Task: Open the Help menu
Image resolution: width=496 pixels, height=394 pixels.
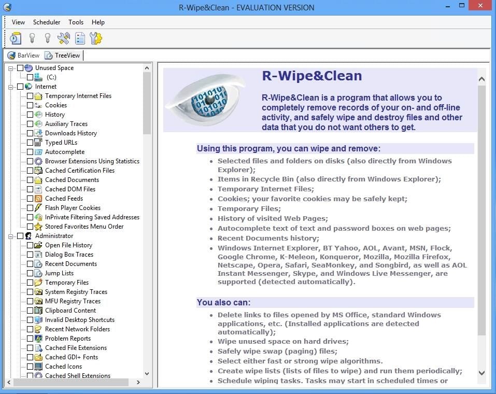Action: coord(98,22)
